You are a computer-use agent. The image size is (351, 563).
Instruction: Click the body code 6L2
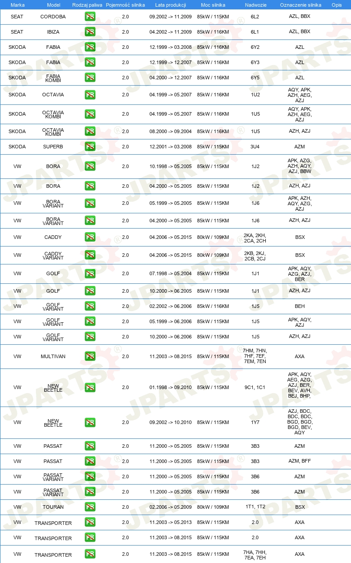255,17
